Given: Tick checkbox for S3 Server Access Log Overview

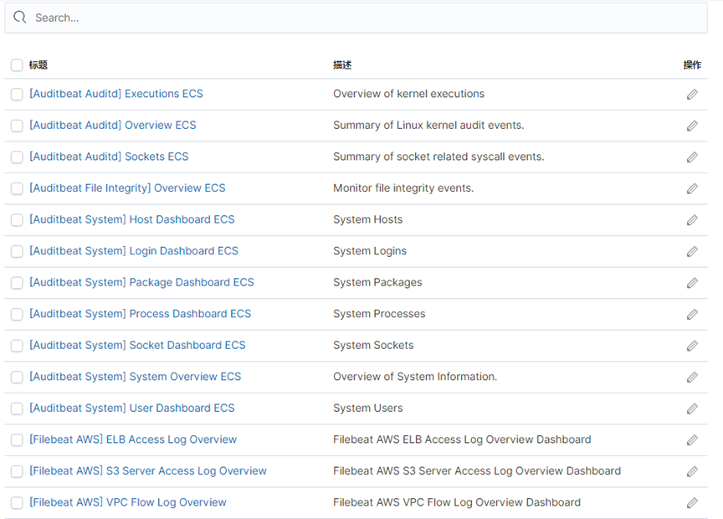Looking at the screenshot, I should pyautogui.click(x=17, y=471).
